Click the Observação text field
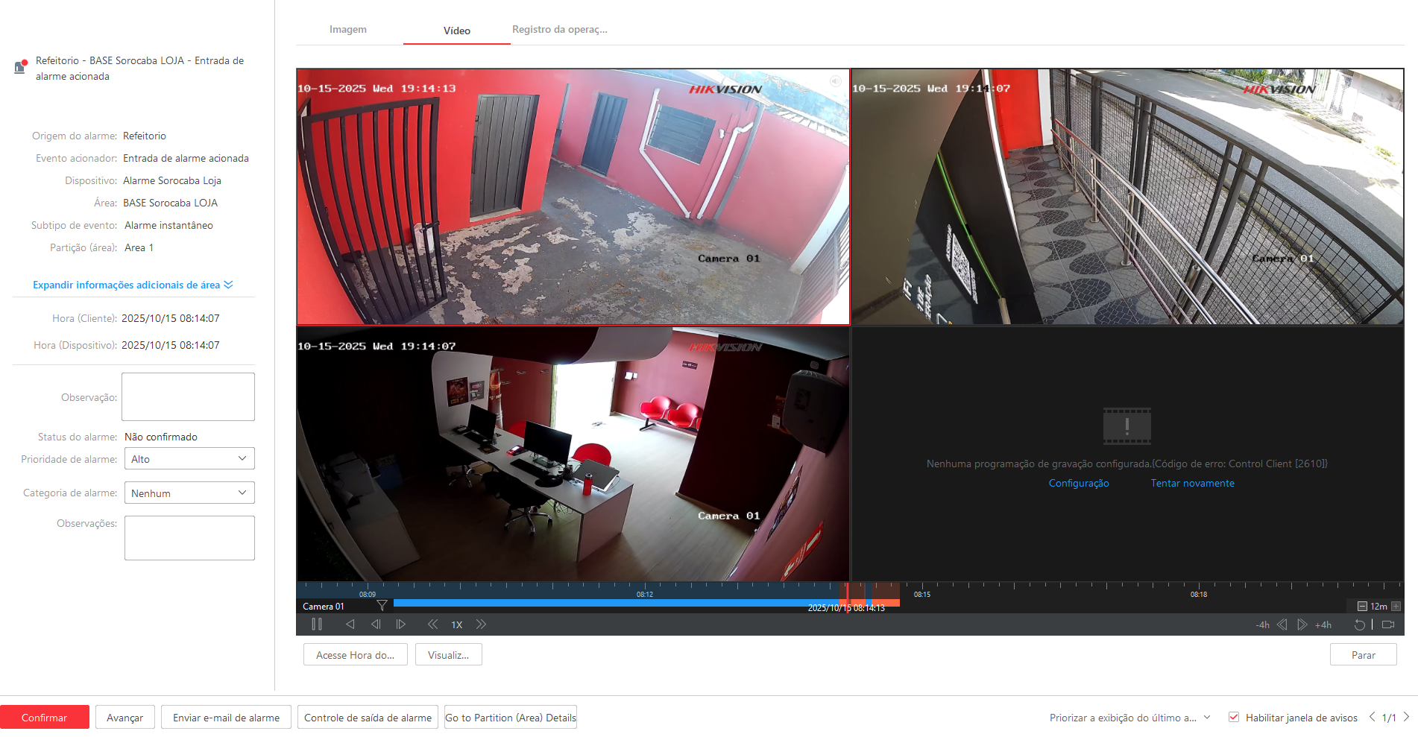 tap(188, 397)
